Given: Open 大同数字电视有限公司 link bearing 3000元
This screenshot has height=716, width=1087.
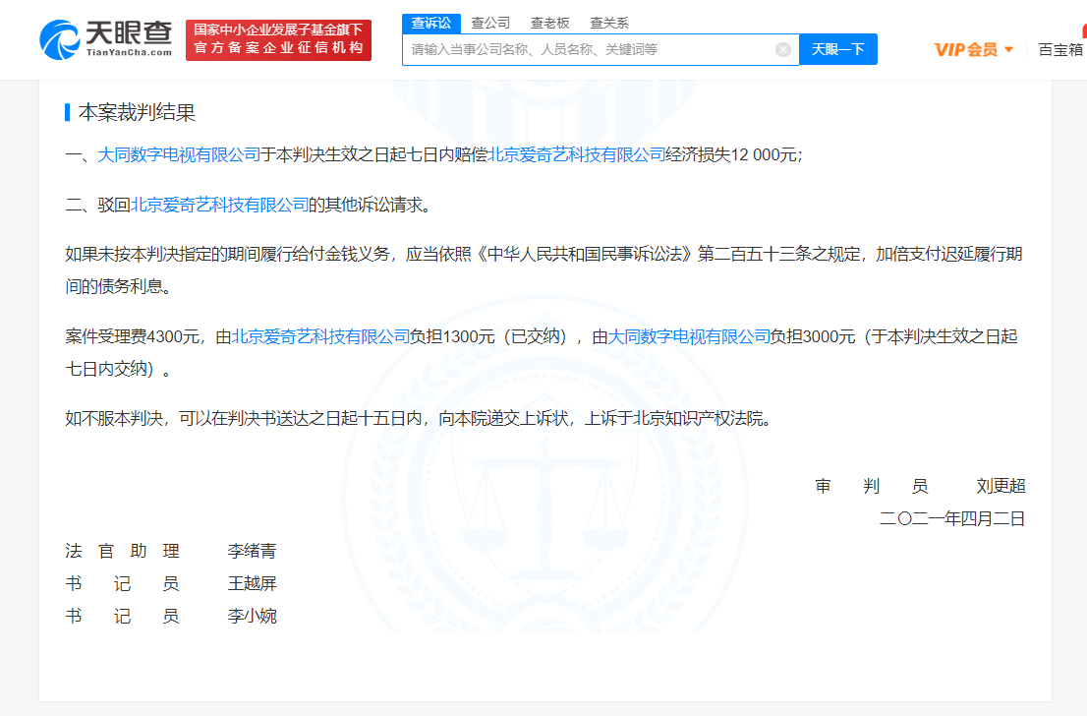Looking at the screenshot, I should pos(689,336).
